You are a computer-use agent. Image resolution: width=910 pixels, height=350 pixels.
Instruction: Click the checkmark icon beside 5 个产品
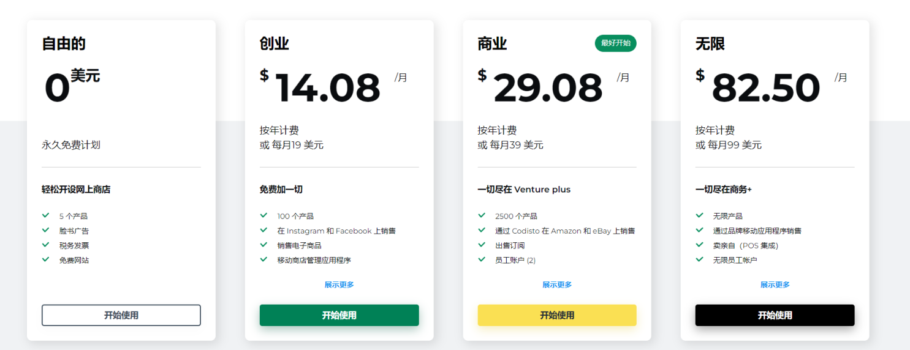(x=45, y=215)
